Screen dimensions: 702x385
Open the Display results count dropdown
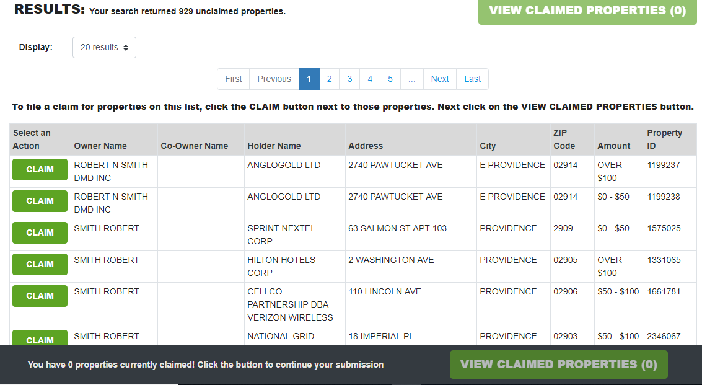point(104,47)
